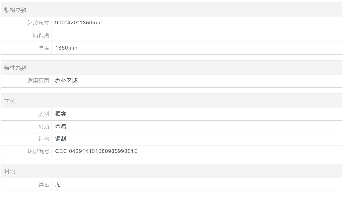Viewport: 346px width, 202px height.
Task: Click the 主体 section header
Action: pyautogui.click(x=10, y=101)
